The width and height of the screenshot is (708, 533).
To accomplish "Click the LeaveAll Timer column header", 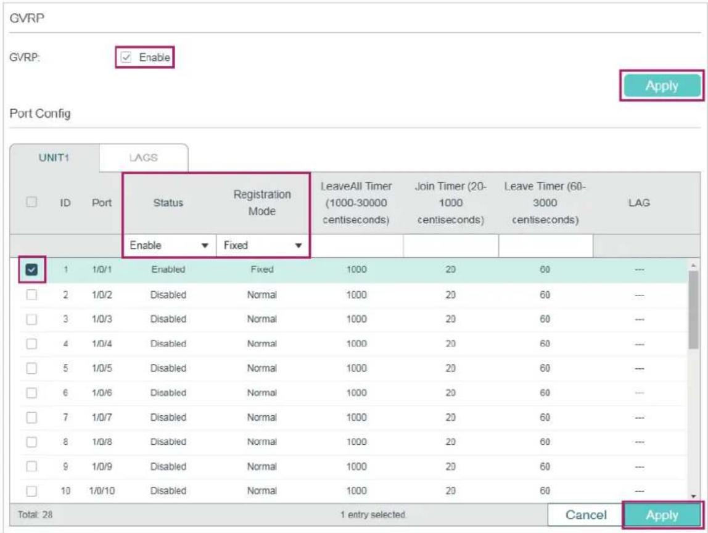I will (356, 203).
